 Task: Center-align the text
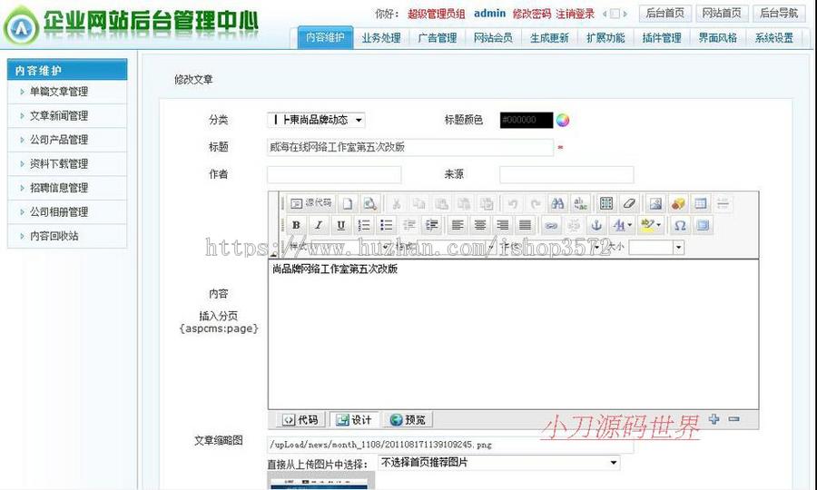(x=480, y=225)
